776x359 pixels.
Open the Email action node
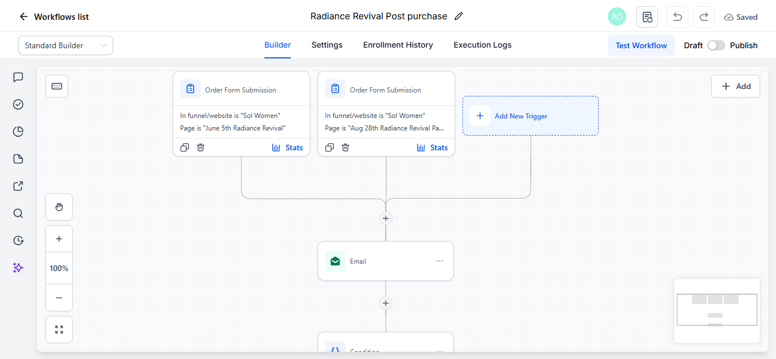386,261
